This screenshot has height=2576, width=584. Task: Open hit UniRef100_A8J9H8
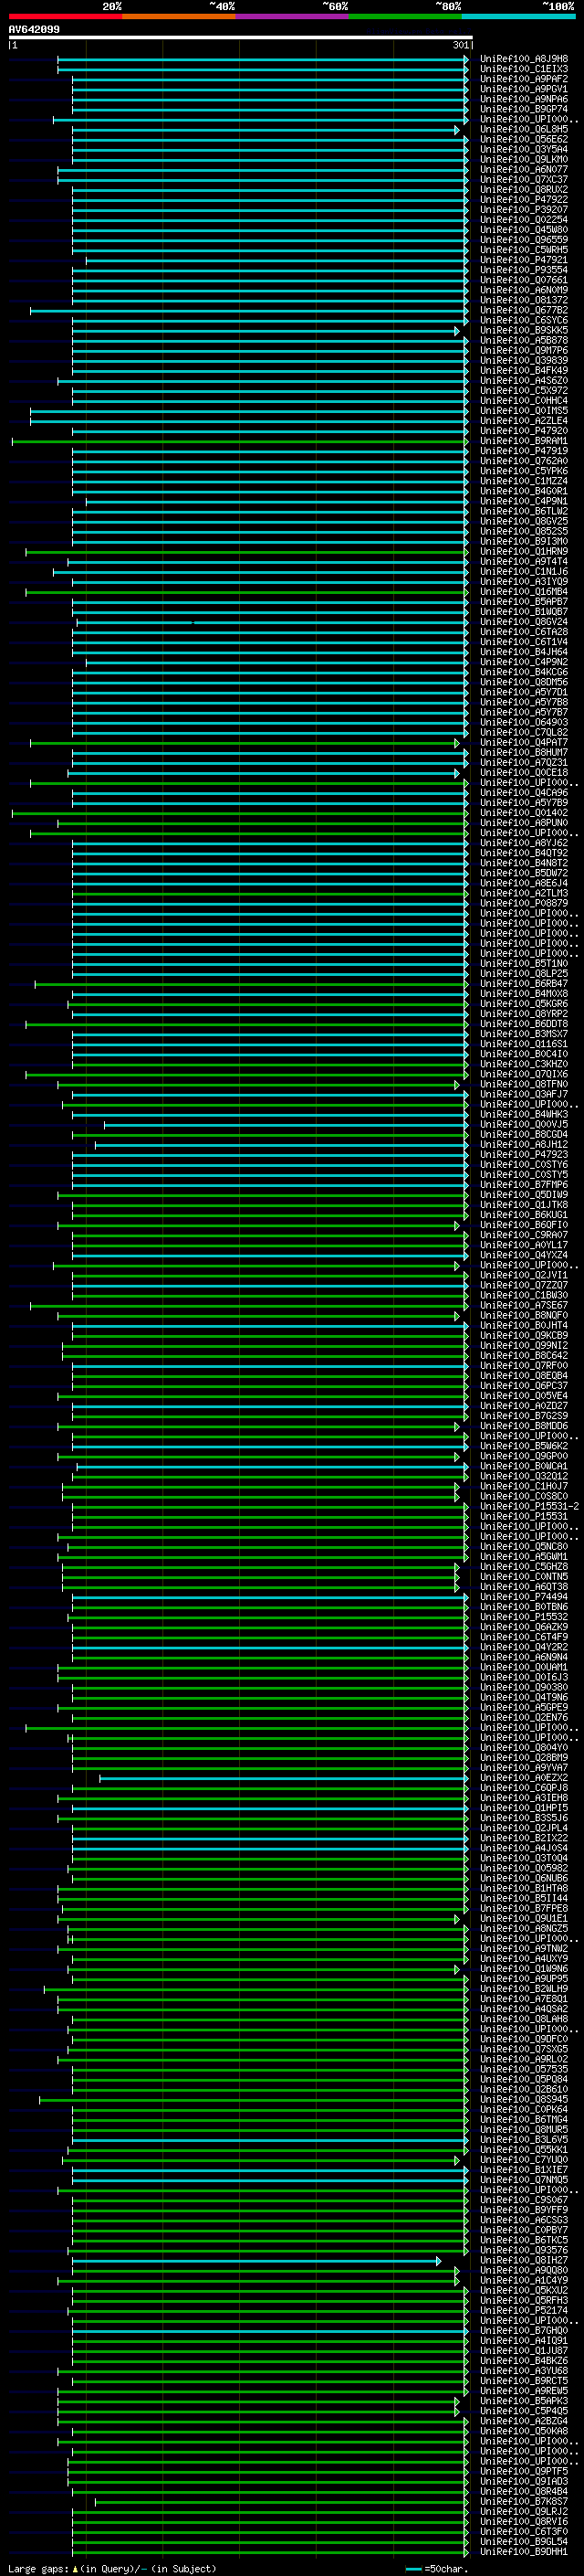524,59
